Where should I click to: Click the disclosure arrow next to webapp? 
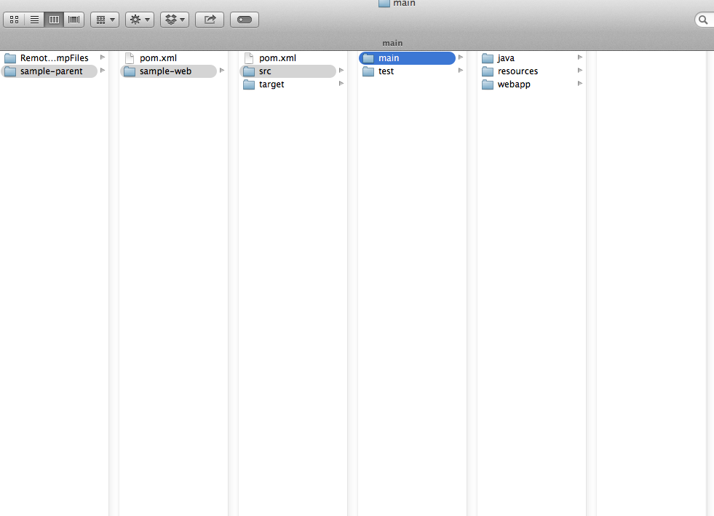point(579,84)
